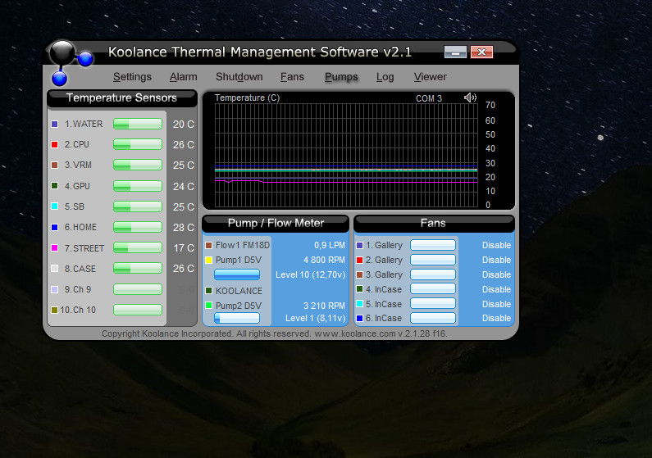
Task: Click the cyan 5. InCase fan swatch
Action: click(x=360, y=303)
